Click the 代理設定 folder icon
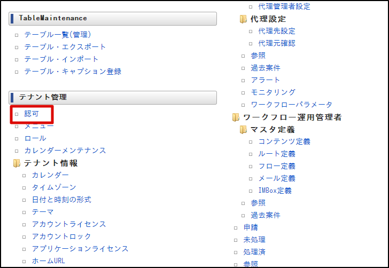Viewport: 389px width, 268px height. (244, 19)
